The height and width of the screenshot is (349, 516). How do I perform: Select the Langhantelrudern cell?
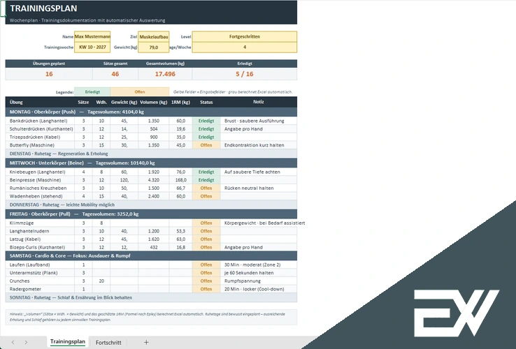click(x=40, y=231)
